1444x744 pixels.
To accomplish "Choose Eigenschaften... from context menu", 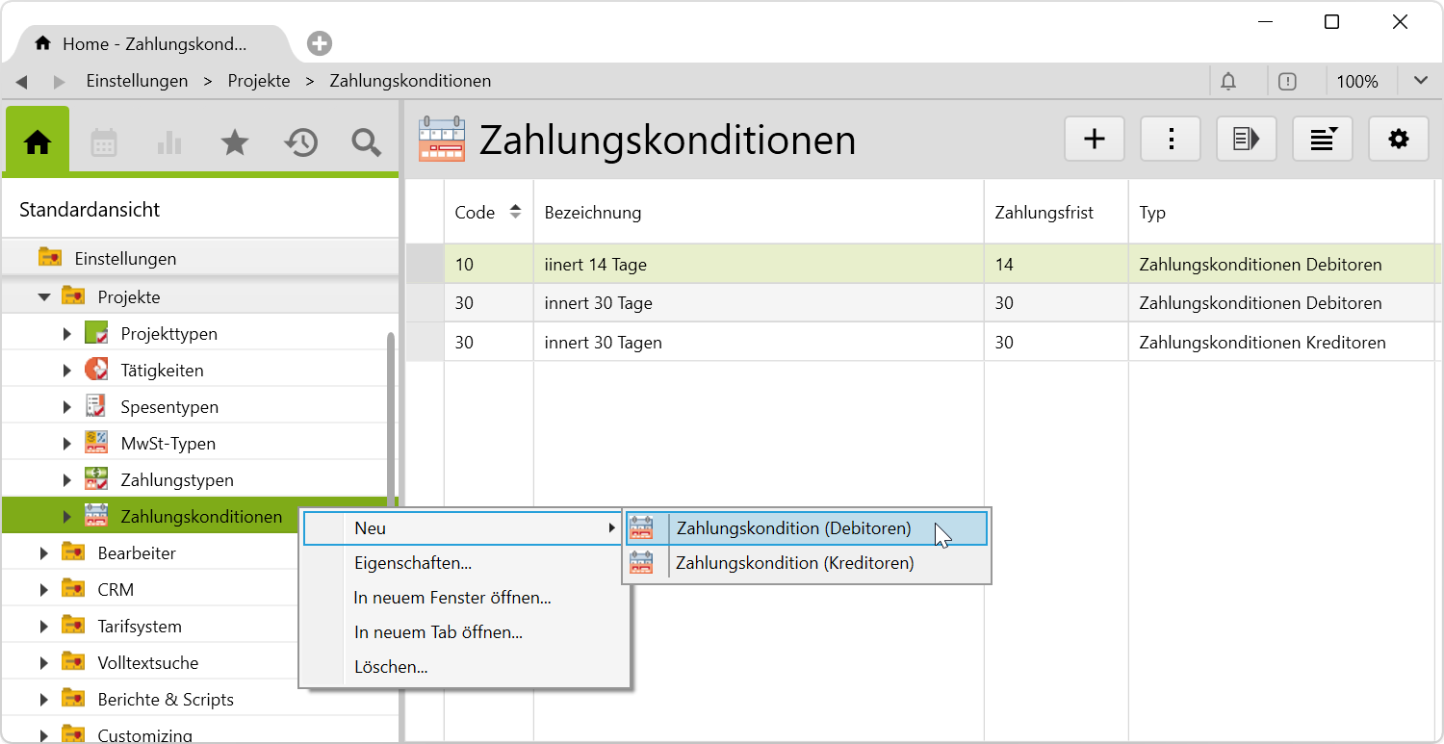I will click(x=412, y=563).
